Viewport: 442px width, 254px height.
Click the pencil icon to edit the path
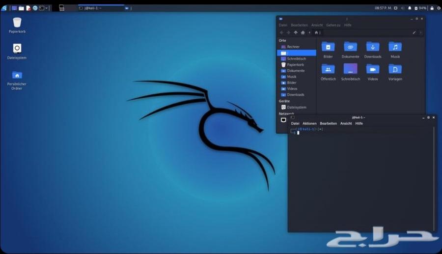pos(414,33)
